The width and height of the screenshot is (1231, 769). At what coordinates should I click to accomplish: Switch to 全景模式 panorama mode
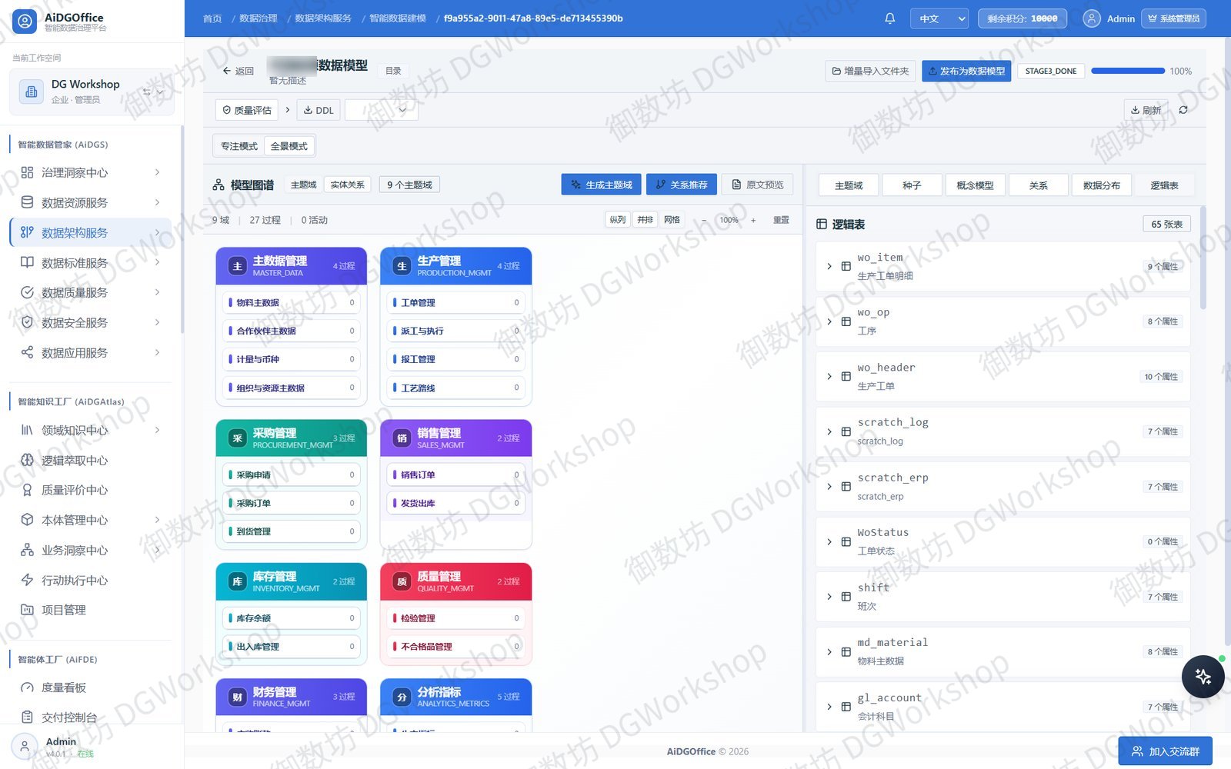click(289, 146)
